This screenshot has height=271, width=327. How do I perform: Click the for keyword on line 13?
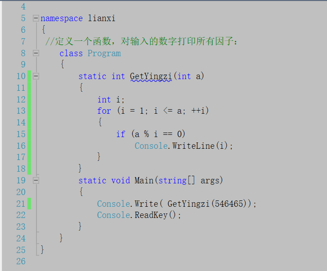[104, 111]
